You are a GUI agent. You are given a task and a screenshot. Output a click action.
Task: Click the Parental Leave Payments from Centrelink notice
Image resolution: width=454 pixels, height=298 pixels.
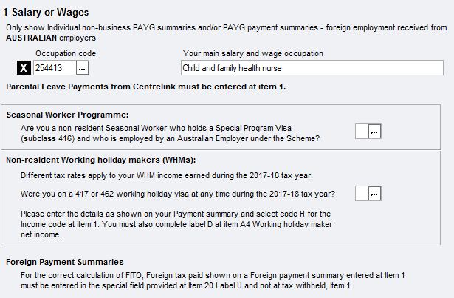(x=145, y=87)
